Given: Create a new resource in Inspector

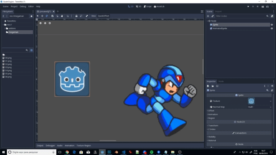Looking at the screenshot, I should (208, 86).
